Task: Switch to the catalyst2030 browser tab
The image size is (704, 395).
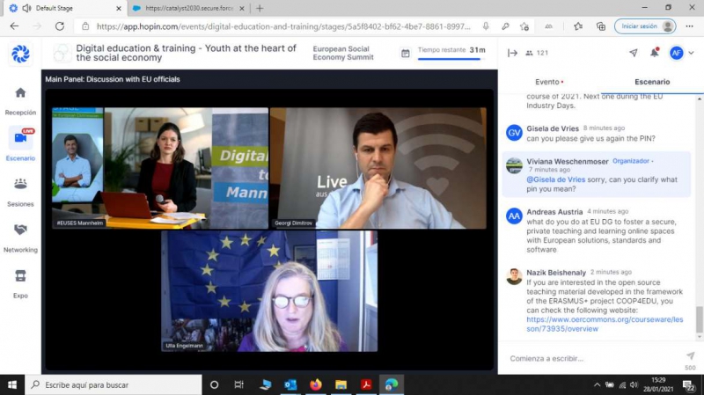Action: pyautogui.click(x=188, y=8)
